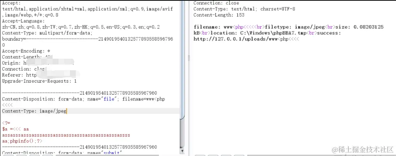Click the 'Content-Disposition' line with filename=www<php

84,99
